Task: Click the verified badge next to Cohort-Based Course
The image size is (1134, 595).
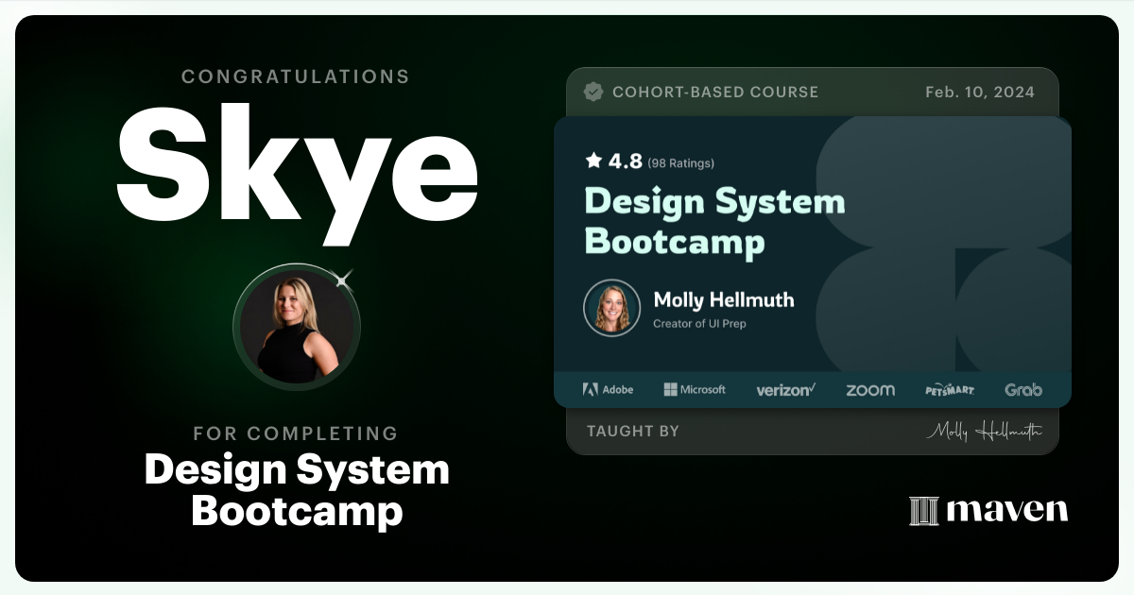Action: click(x=593, y=92)
